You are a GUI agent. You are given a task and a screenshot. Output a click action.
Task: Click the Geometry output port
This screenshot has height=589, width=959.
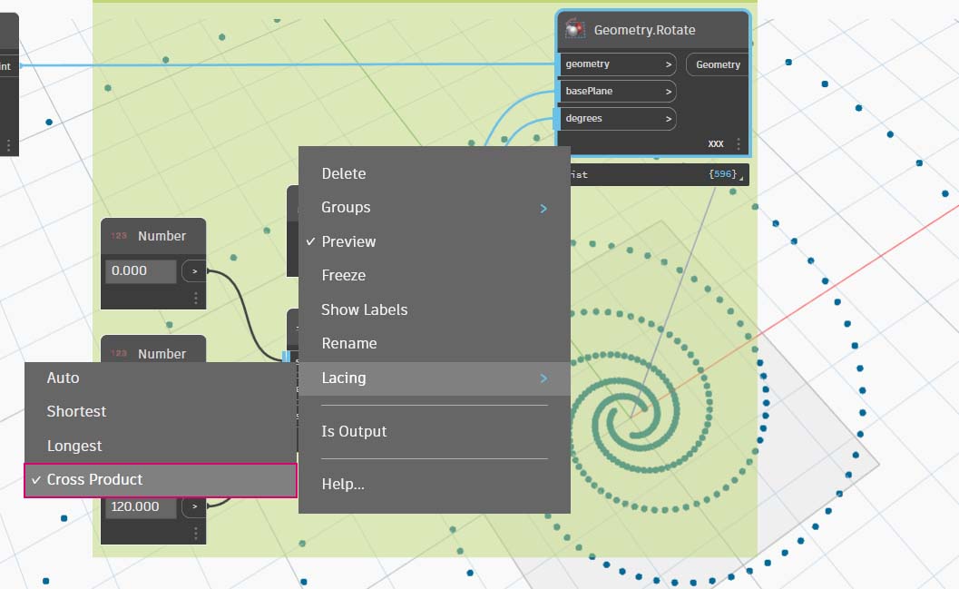pos(718,64)
